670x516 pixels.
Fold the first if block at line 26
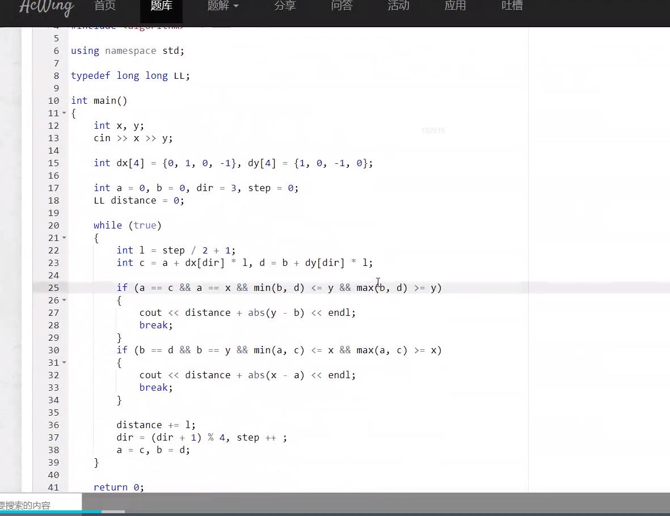tap(64, 301)
